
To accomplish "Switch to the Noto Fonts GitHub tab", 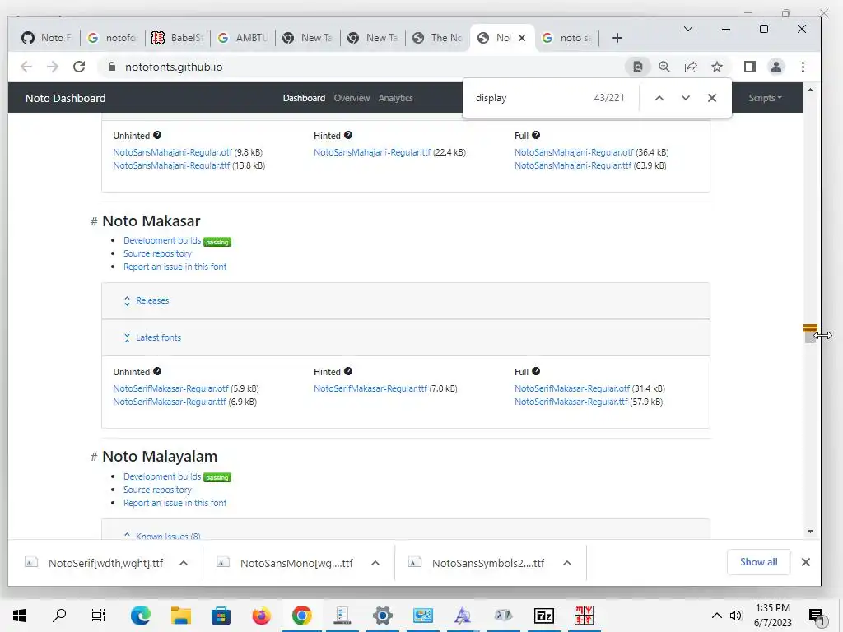I will click(47, 38).
